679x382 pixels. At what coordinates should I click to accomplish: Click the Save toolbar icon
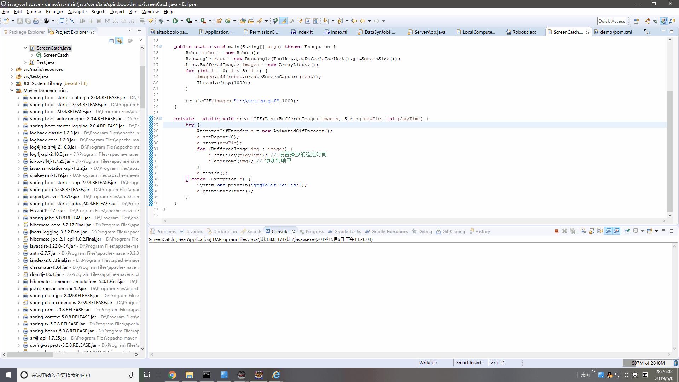click(x=20, y=21)
